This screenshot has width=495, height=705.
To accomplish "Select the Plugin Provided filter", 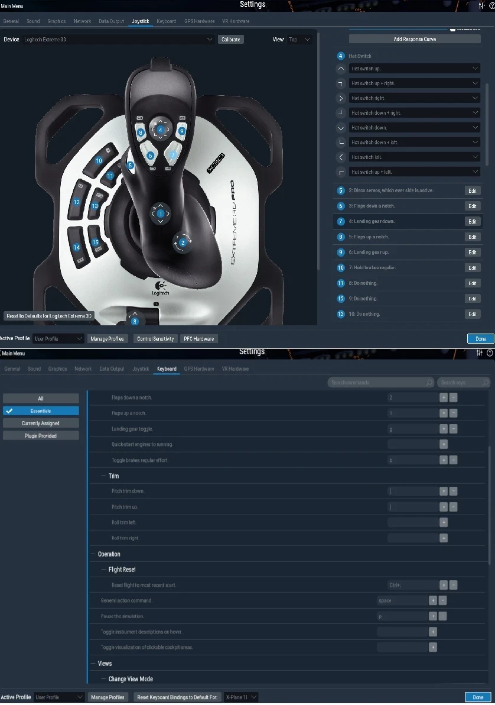I will pos(40,436).
